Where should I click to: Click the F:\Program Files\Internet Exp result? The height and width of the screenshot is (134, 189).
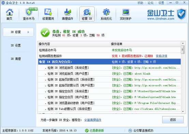pos(157,103)
